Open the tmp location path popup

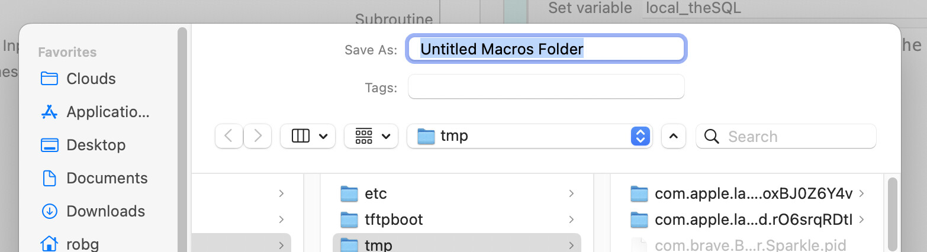coord(530,136)
